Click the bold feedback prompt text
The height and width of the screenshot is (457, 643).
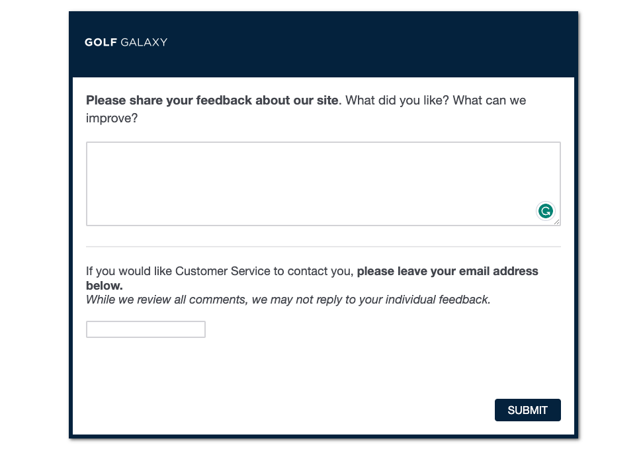pos(210,100)
